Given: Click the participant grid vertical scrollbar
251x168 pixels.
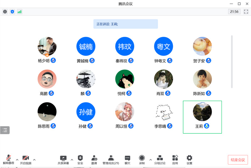Looking at the screenshot, I should [232, 61].
